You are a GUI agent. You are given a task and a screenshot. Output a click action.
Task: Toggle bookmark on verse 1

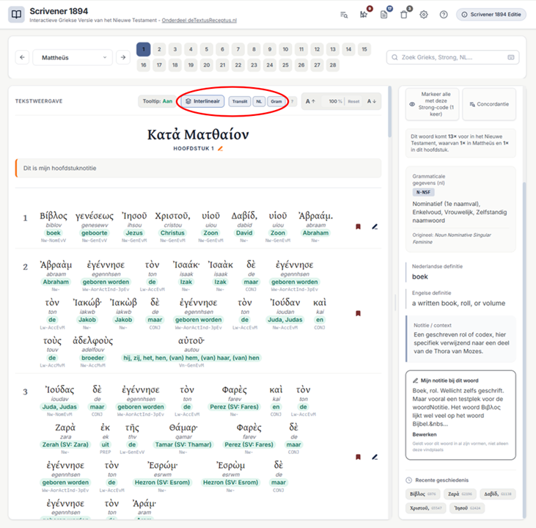point(359,227)
